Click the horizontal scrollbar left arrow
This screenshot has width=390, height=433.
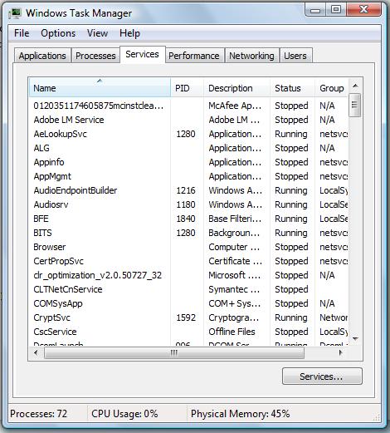[x=36, y=352]
